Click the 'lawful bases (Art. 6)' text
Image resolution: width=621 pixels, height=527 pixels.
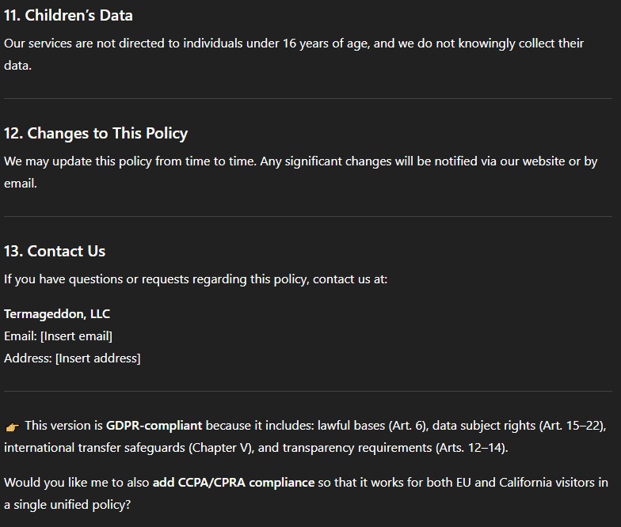coord(373,426)
